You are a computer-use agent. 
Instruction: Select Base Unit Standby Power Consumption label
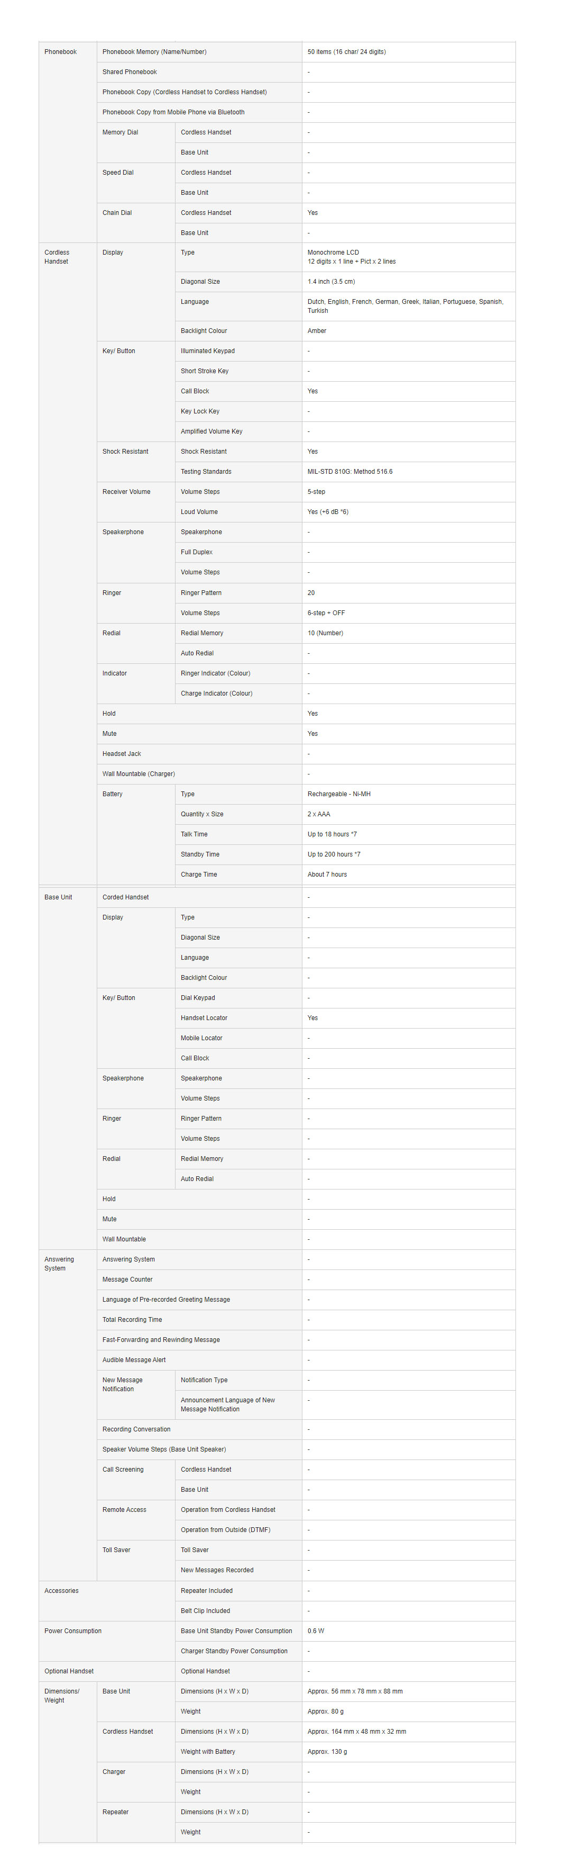tap(236, 1631)
